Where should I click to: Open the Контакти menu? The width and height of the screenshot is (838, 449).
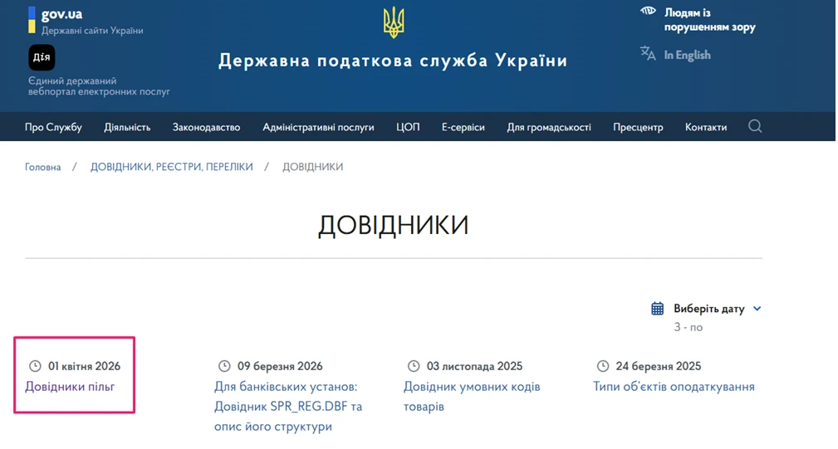pos(706,127)
